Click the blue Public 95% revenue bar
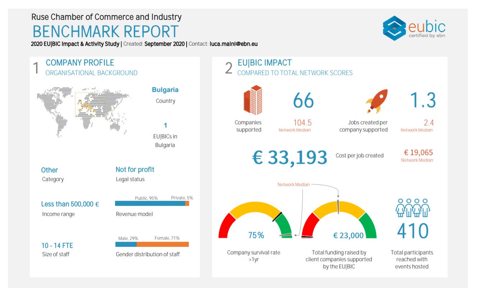The height and width of the screenshot is (288, 477). pos(150,203)
